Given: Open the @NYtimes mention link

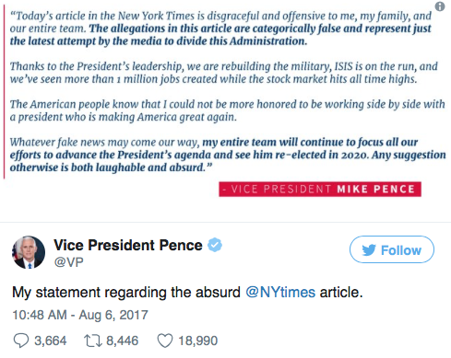Looking at the screenshot, I should [280, 292].
